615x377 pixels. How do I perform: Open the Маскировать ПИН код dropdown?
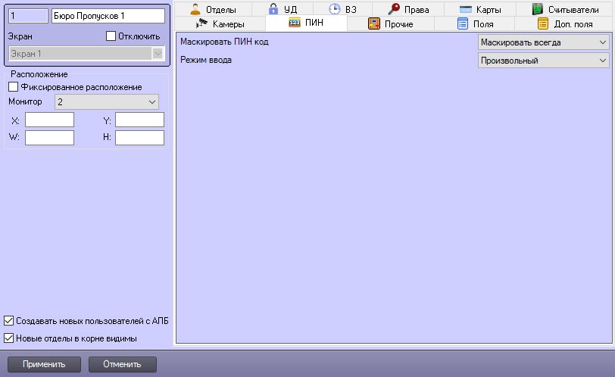[x=543, y=42]
